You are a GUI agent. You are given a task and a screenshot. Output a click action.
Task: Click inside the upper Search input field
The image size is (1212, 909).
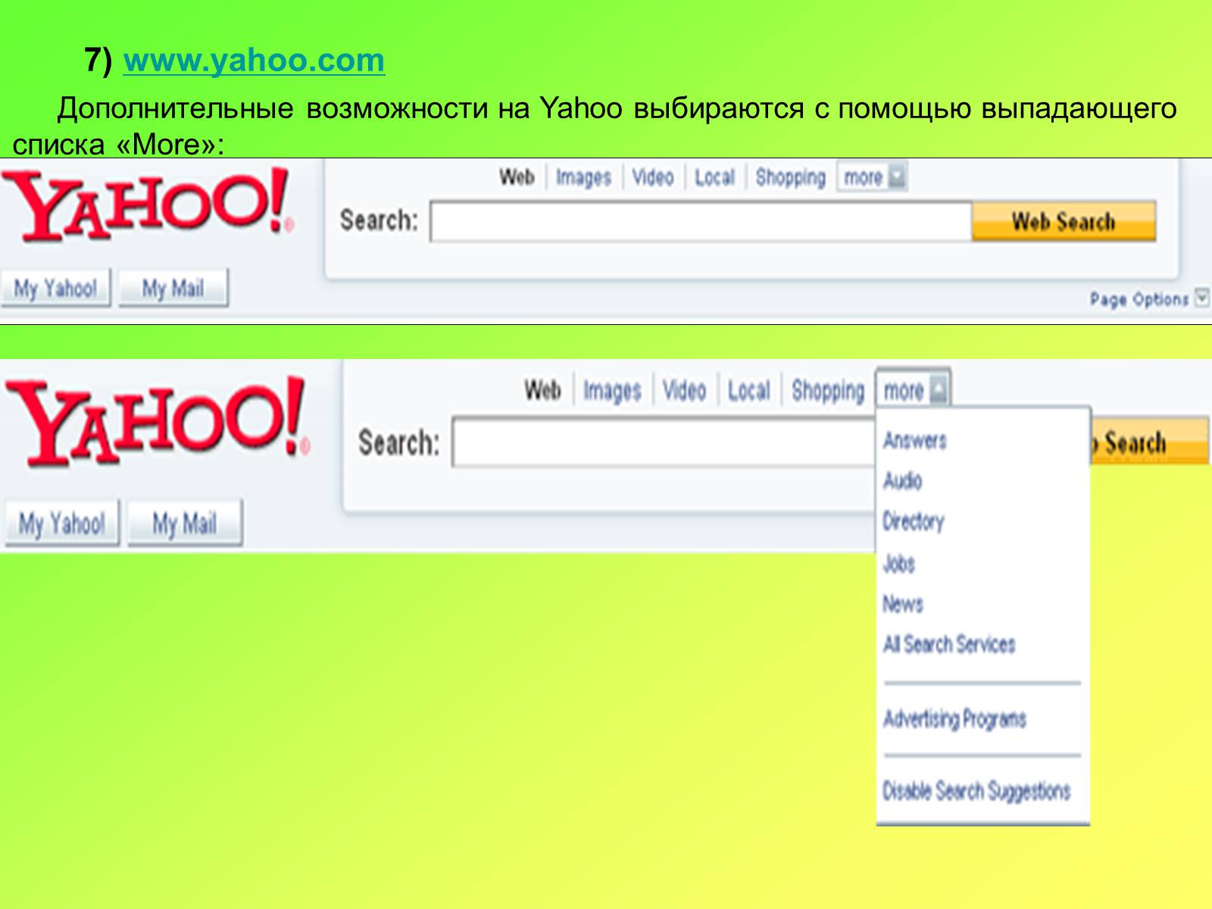point(701,221)
